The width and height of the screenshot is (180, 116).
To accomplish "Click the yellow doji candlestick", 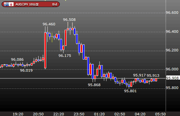I will coord(52,38).
